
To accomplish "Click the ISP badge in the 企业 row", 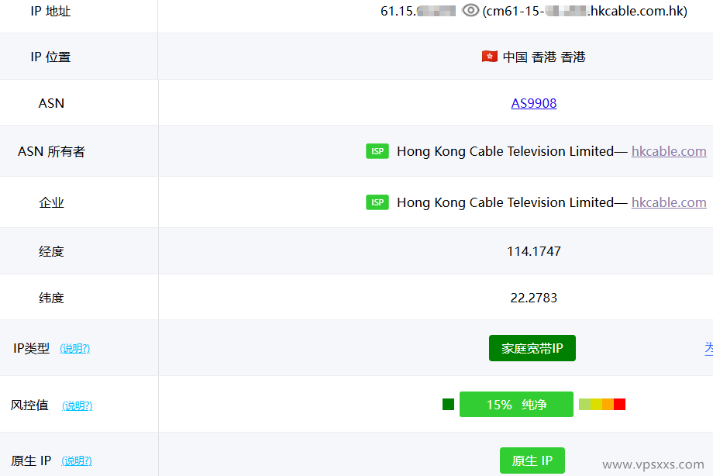I will point(377,202).
